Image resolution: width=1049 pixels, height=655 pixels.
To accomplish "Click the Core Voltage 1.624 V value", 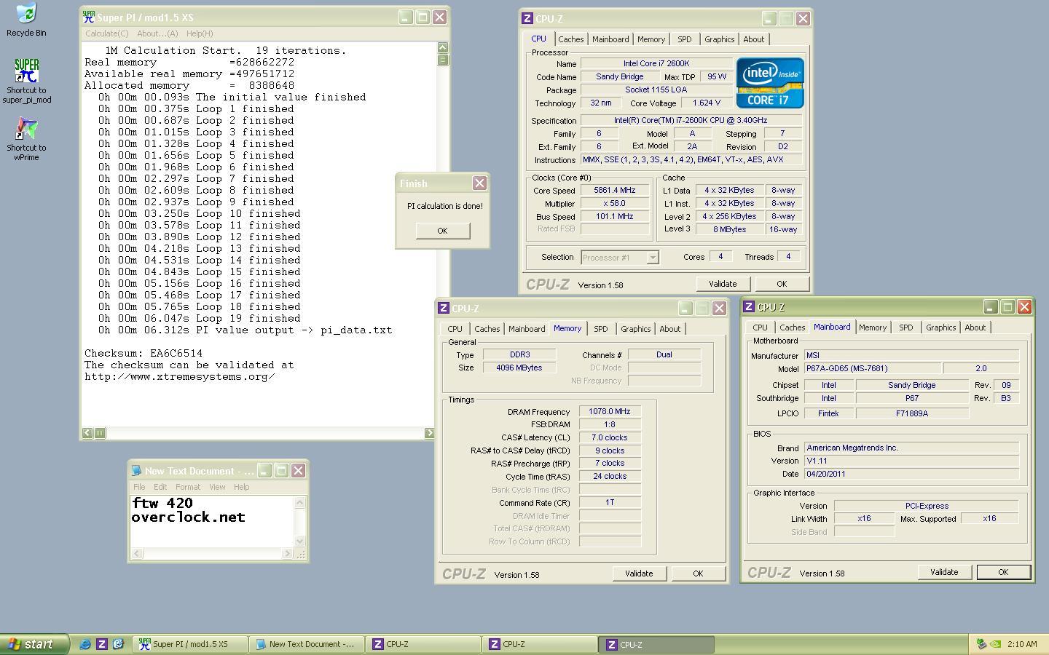I will [706, 103].
